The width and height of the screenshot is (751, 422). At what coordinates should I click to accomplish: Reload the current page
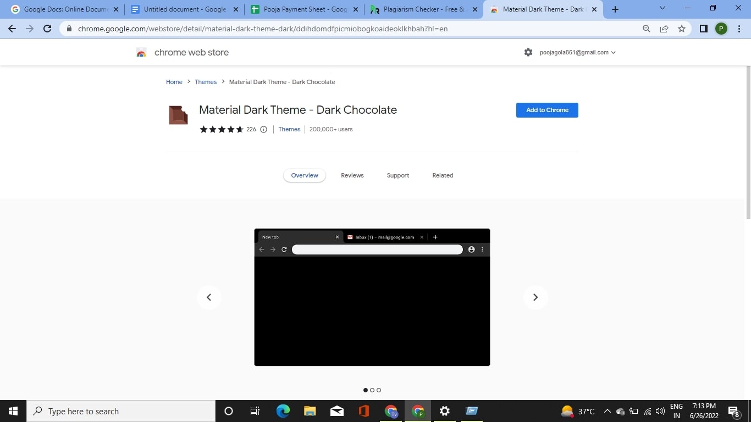point(47,29)
